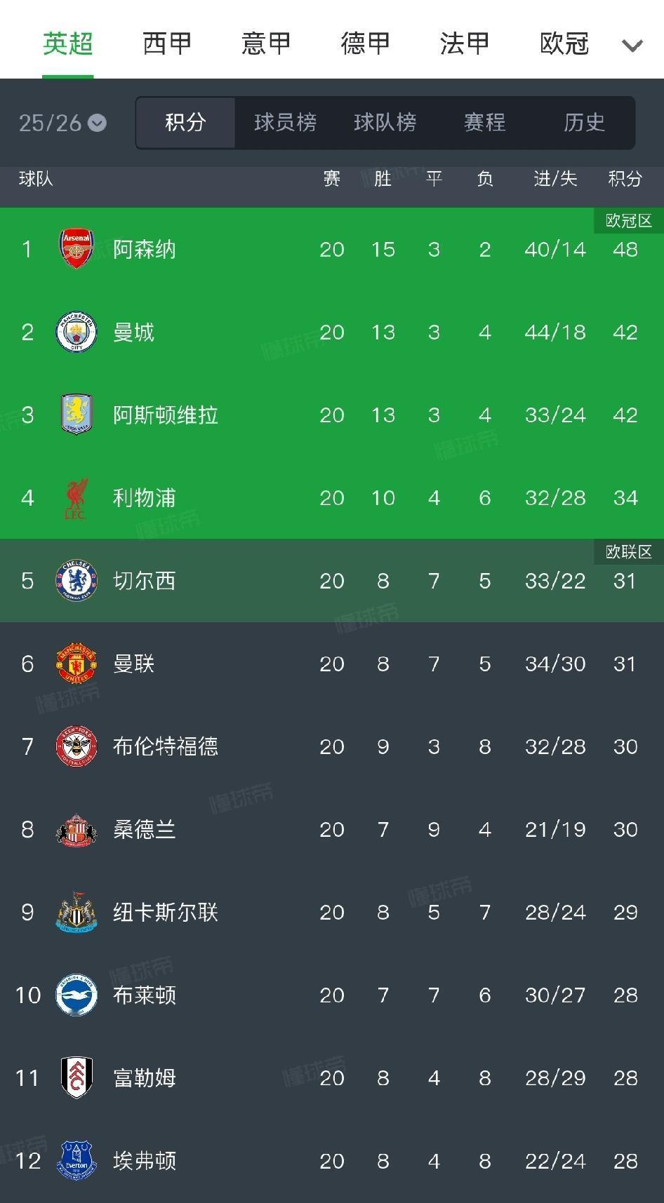Expand more leagues with the chevron arrow
This screenshot has height=1203, width=664.
(x=632, y=46)
